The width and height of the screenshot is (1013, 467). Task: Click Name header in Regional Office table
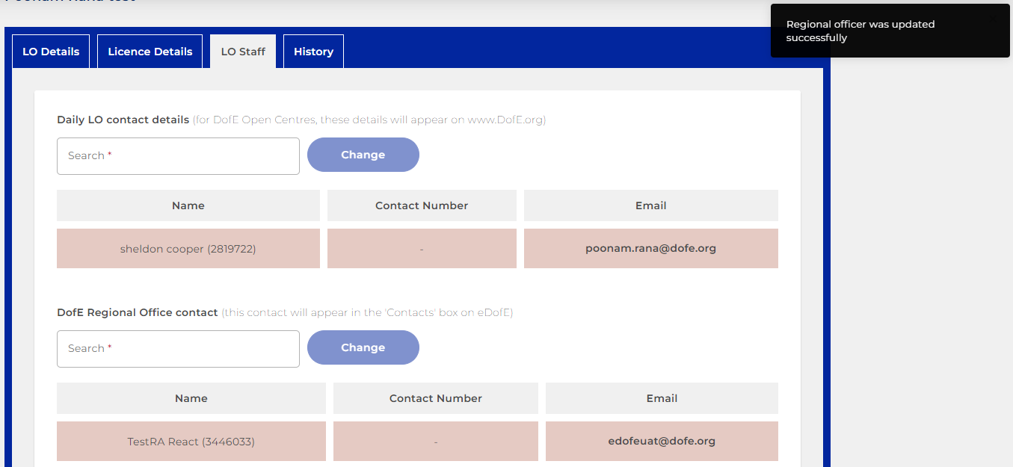(x=191, y=398)
